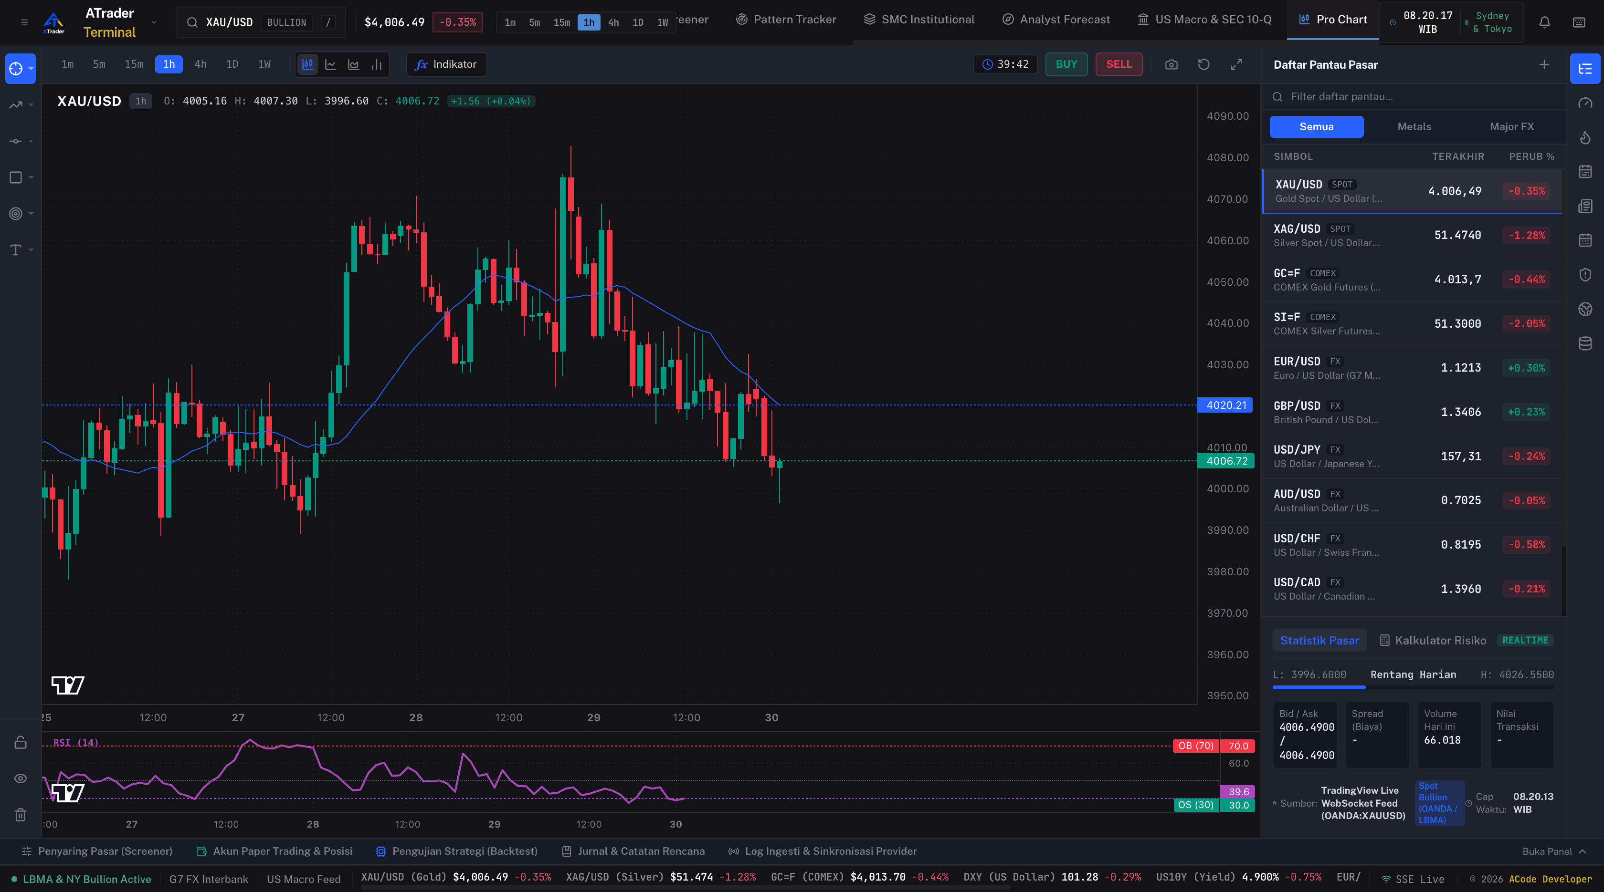
Task: Set chart toolbar timeframe to 1W
Action: pyautogui.click(x=264, y=64)
